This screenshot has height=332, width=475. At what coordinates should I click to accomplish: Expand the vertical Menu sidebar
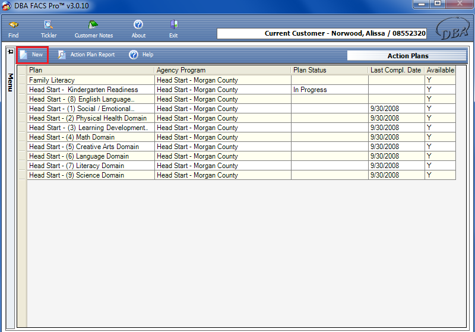coord(10,82)
